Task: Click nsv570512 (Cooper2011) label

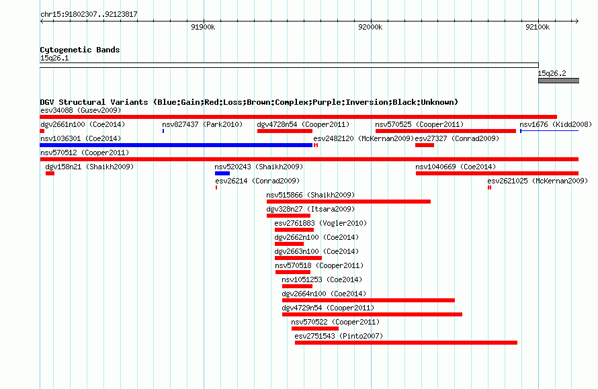Action: point(85,153)
